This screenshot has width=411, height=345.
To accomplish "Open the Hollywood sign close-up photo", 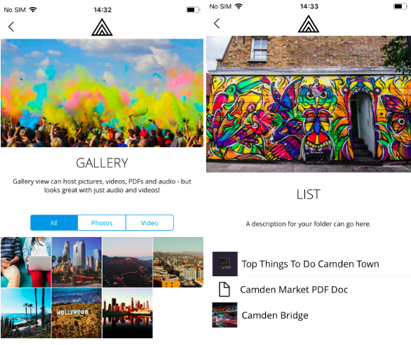I will tap(76, 313).
